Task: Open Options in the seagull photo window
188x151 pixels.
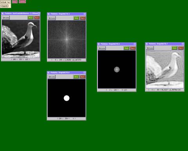Action: (x=6, y=18)
